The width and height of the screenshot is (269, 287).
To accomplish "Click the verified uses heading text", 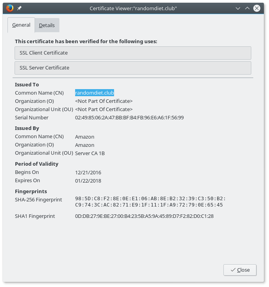I will pos(86,41).
